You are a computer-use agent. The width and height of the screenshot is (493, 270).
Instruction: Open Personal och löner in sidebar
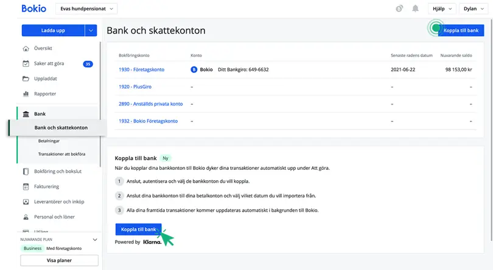point(54,217)
